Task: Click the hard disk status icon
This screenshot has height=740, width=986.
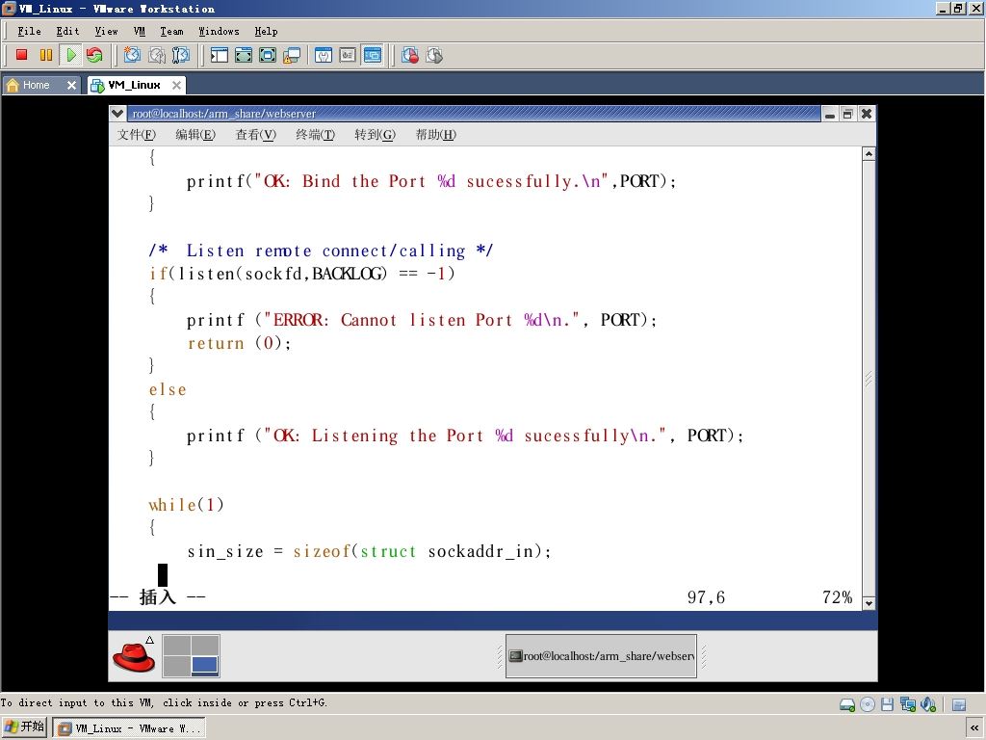Action: (x=847, y=704)
